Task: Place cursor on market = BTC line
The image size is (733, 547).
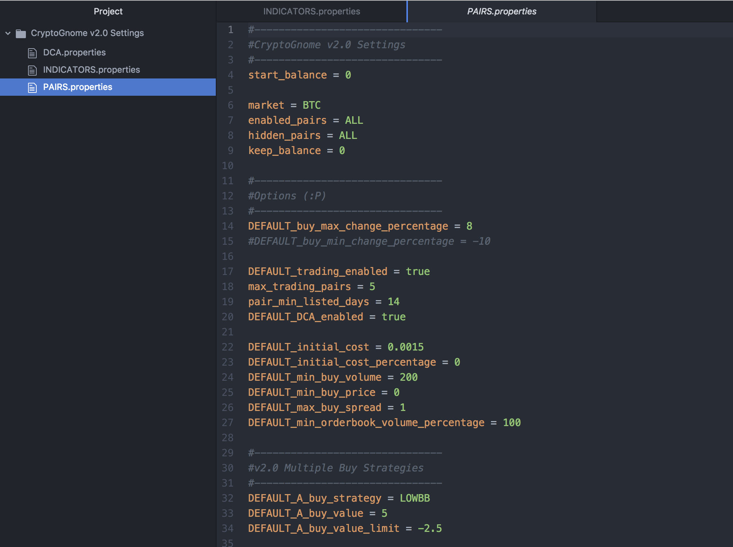Action: tap(284, 105)
